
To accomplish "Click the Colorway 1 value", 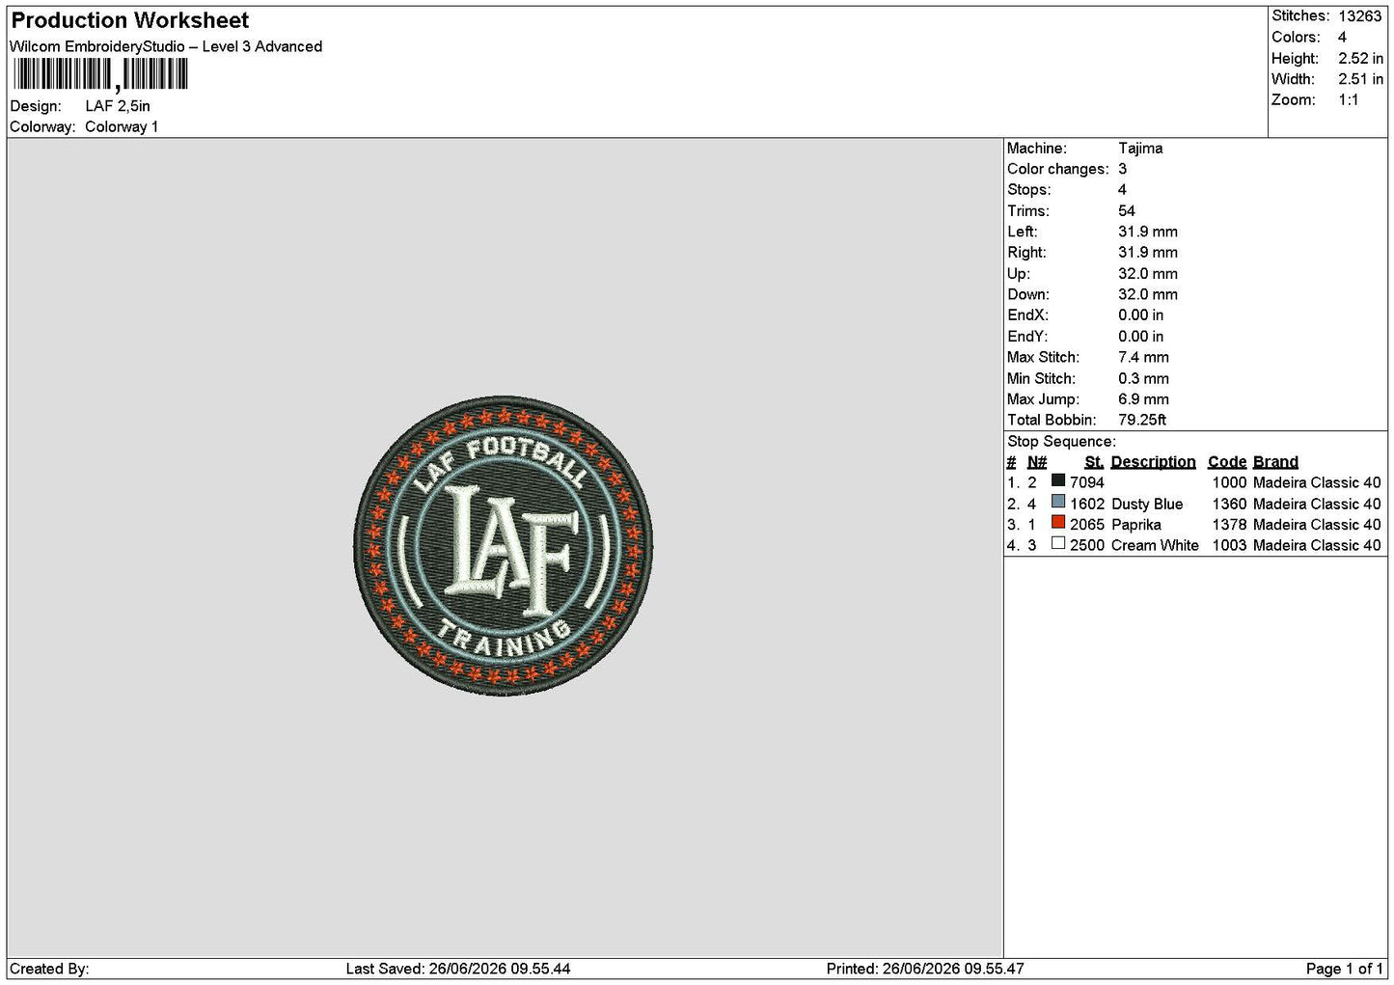I will 122,127.
